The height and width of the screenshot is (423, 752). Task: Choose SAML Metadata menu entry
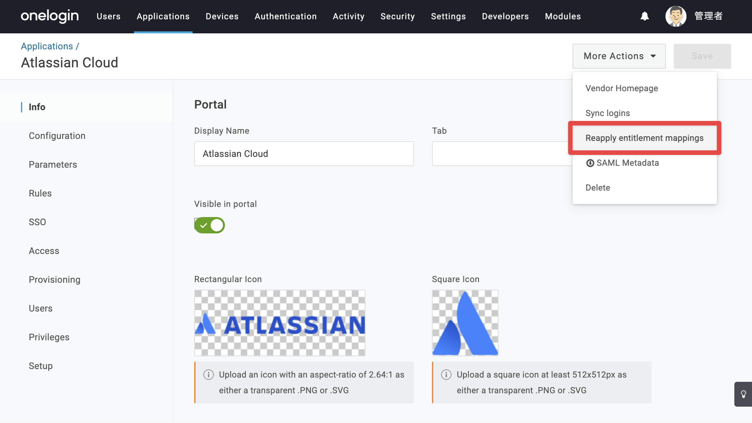click(644, 163)
